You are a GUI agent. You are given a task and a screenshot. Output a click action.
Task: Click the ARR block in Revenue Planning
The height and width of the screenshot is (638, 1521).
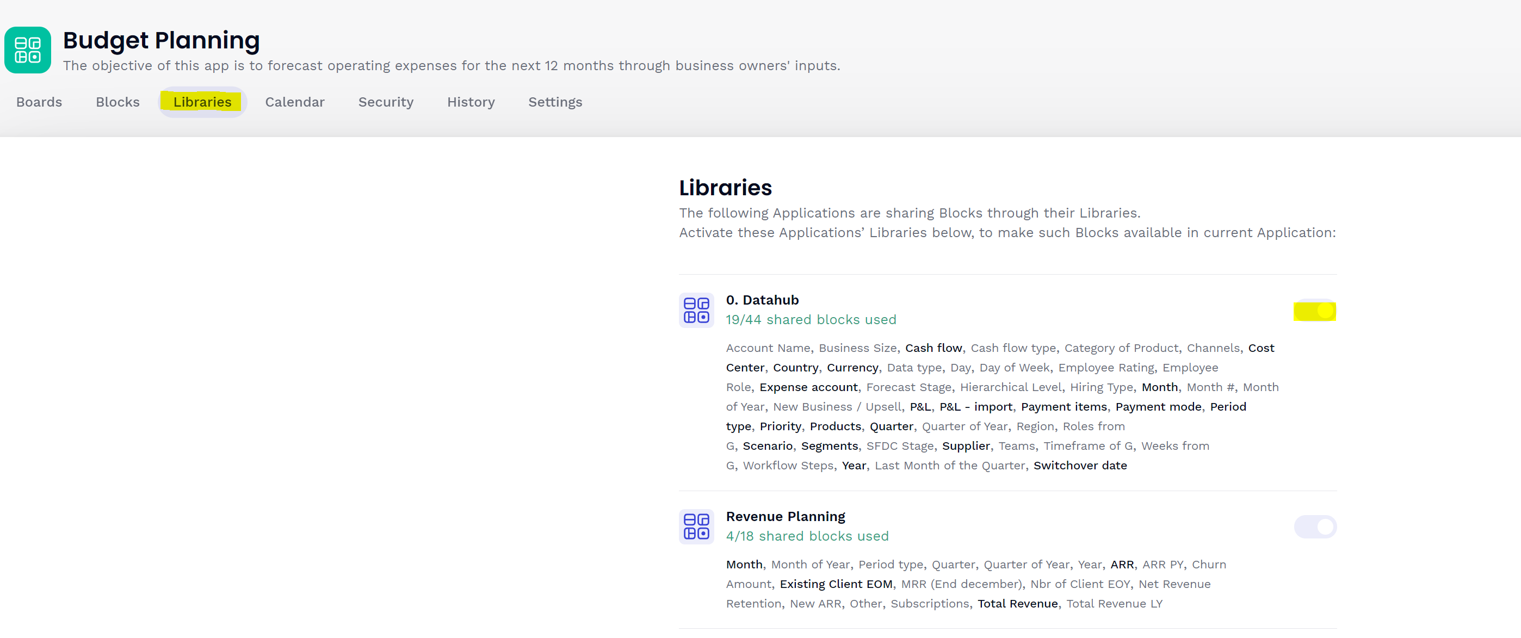click(1122, 564)
